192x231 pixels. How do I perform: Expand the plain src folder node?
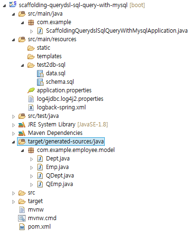pos(13,193)
